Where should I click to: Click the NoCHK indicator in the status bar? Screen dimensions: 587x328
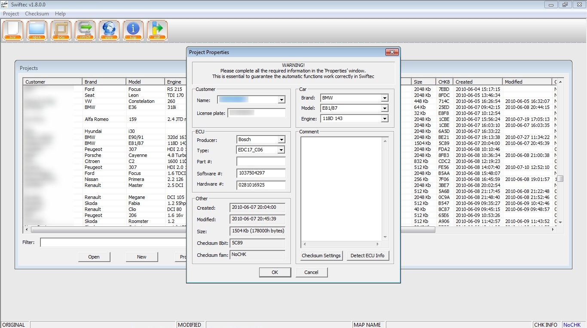(x=572, y=325)
